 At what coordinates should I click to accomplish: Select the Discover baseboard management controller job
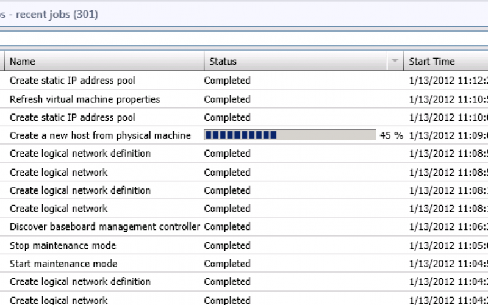[x=105, y=227]
